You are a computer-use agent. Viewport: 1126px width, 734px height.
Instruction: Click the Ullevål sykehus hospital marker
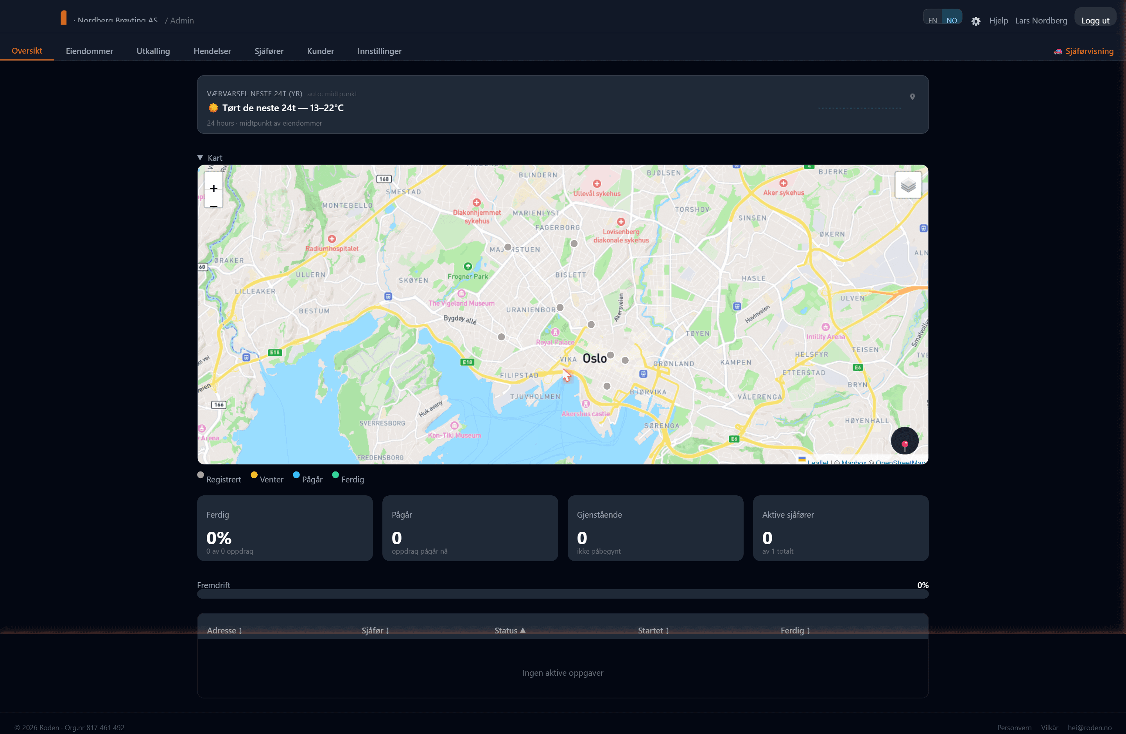coord(597,184)
